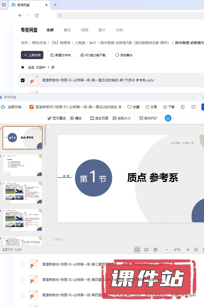Create a folder with 新建文件夹
Image resolution: width=204 pixels, height=307 pixels.
(61, 55)
